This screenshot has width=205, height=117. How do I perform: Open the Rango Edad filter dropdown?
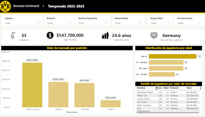tap(160, 23)
